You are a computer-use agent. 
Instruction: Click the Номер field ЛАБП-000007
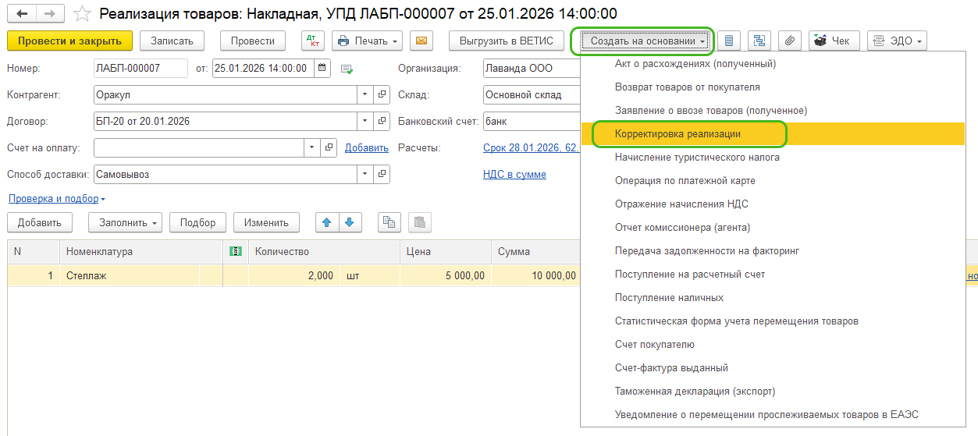(140, 68)
